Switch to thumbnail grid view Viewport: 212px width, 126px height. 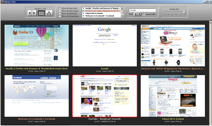[x=41, y=13]
